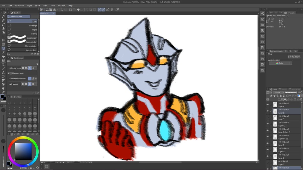This screenshot has width=303, height=170.
Task: Open the layer color dropdown arrow
Action: click(302, 96)
